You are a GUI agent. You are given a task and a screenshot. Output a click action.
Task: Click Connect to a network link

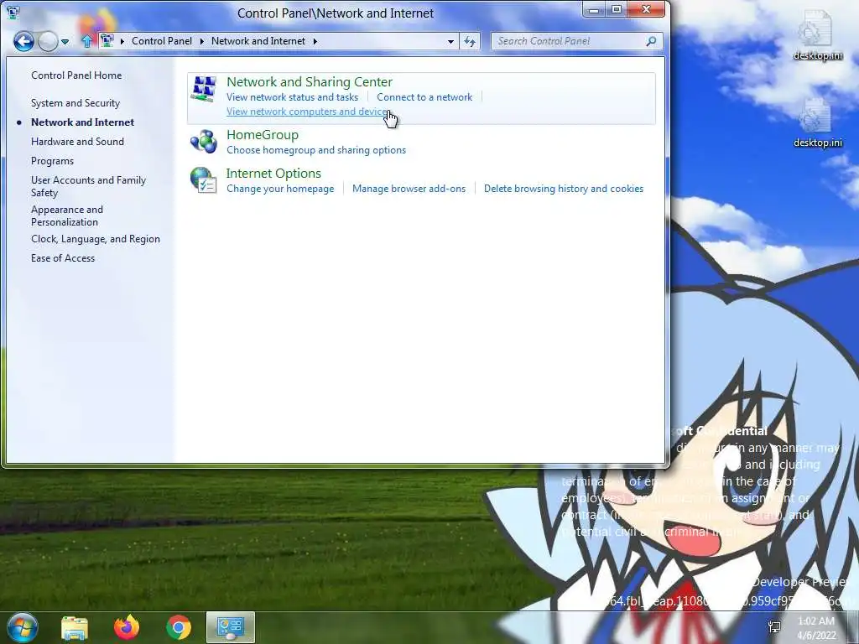point(424,97)
